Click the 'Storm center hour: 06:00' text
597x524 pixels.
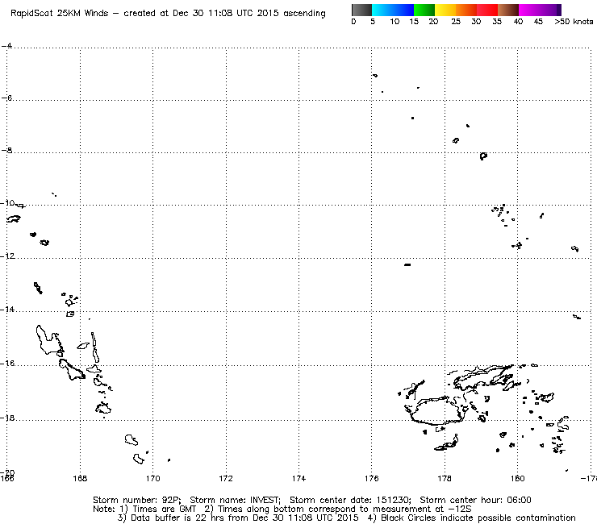click(475, 500)
